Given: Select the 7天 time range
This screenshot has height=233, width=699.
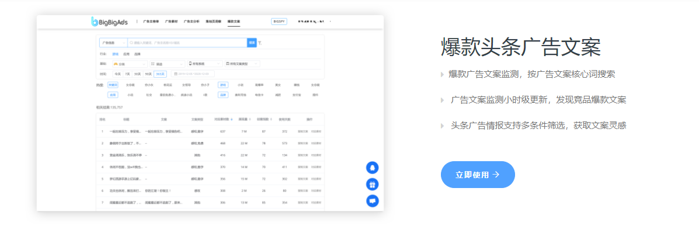Looking at the screenshot, I should click(x=127, y=74).
